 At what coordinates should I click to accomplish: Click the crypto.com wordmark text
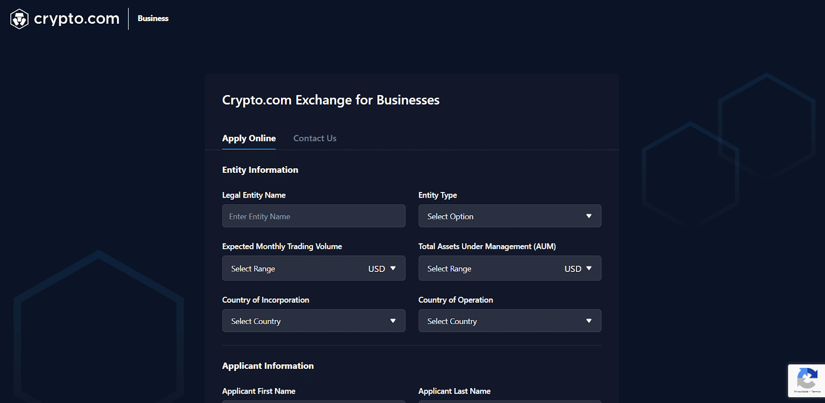(77, 19)
